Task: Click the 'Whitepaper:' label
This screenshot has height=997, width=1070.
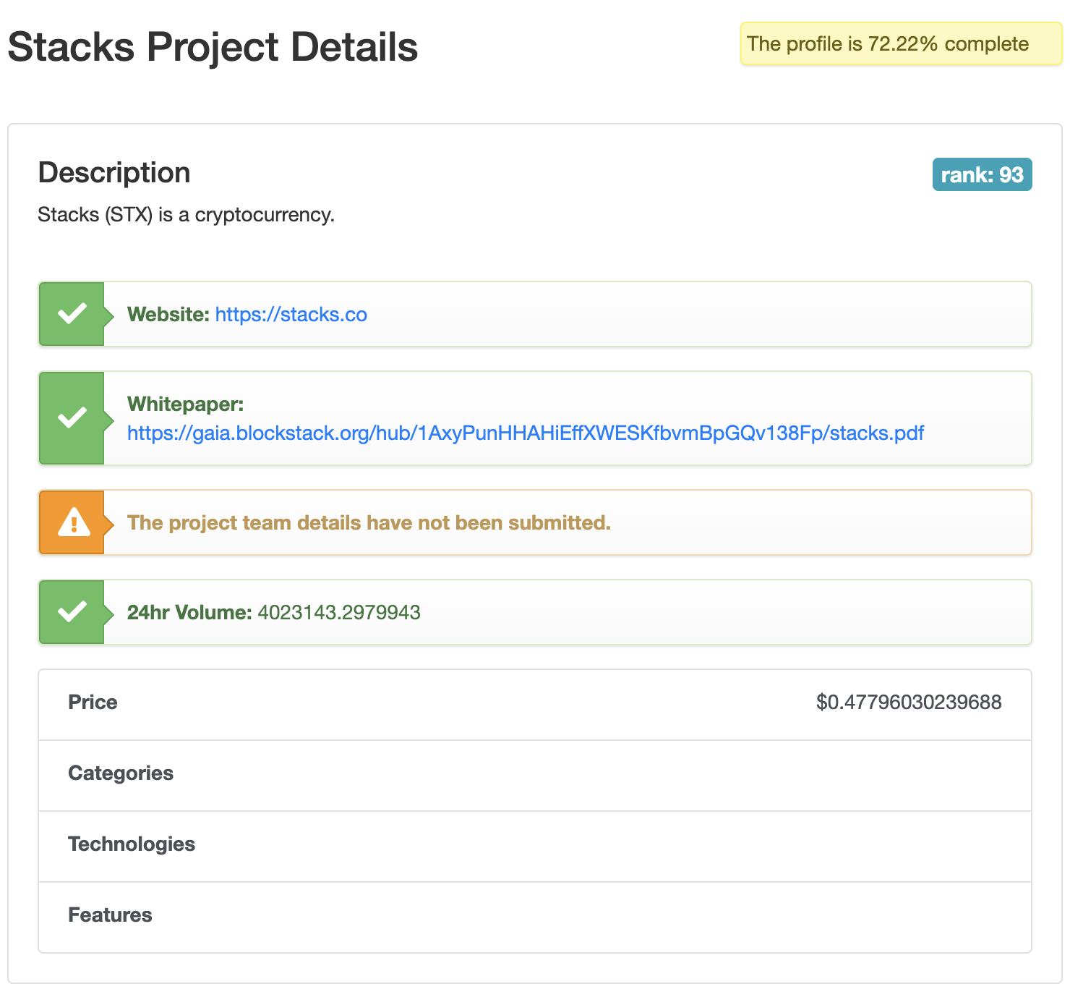Action: pyautogui.click(x=186, y=404)
